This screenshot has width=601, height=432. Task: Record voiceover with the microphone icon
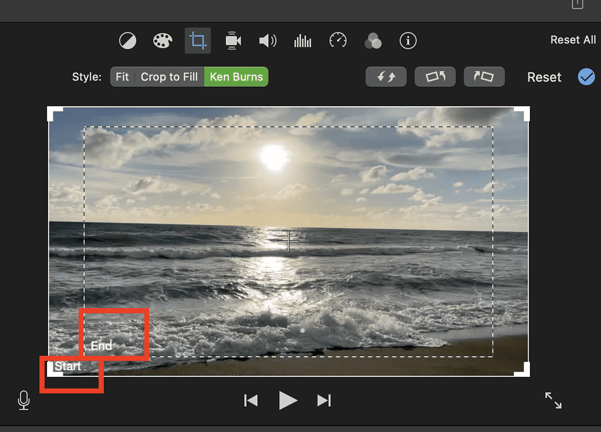(23, 400)
